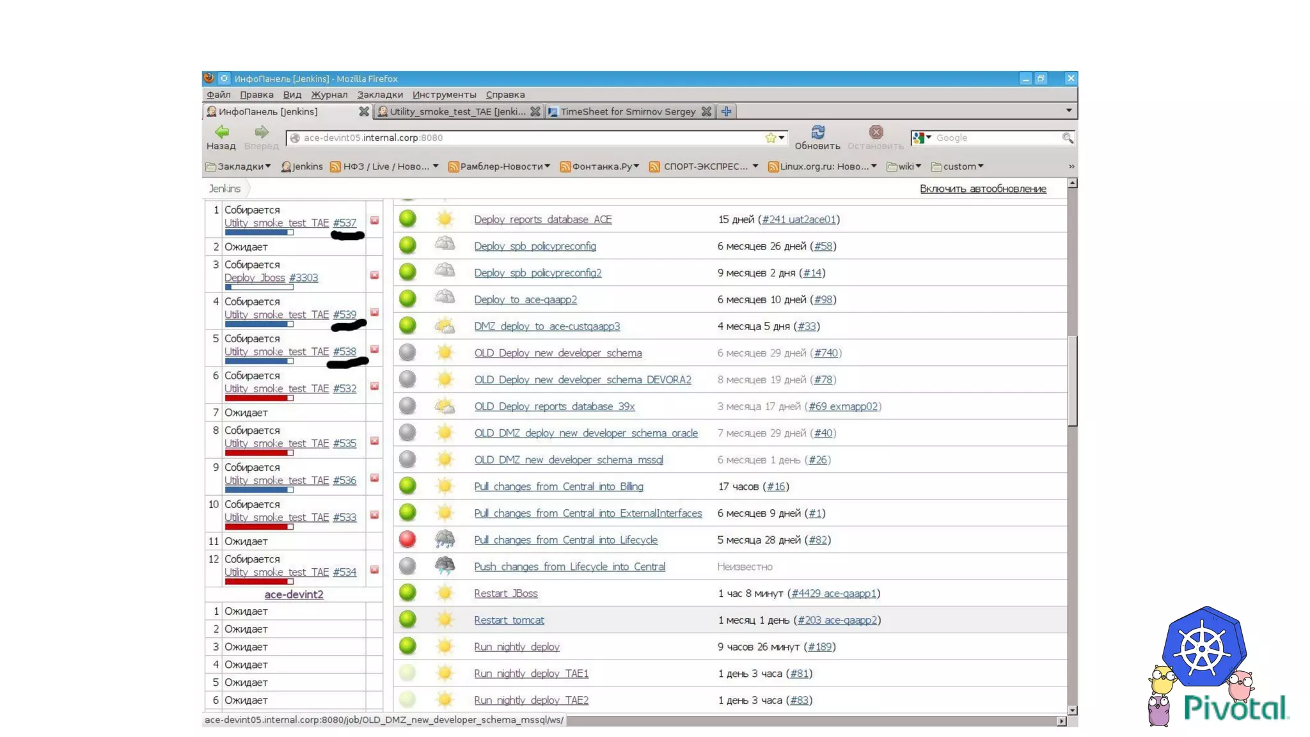1310x737 pixels.
Task: Open the Инструменты menu
Action: (444, 95)
